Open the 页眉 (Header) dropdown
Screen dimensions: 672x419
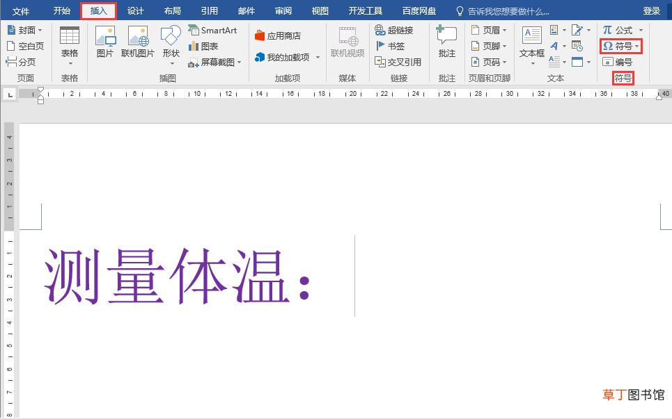[489, 31]
